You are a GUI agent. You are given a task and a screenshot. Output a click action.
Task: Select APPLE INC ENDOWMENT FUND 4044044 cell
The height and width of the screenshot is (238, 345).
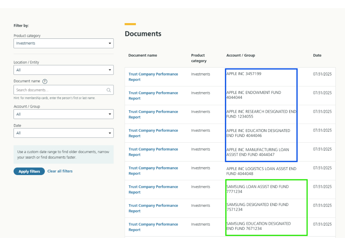[x=254, y=95]
